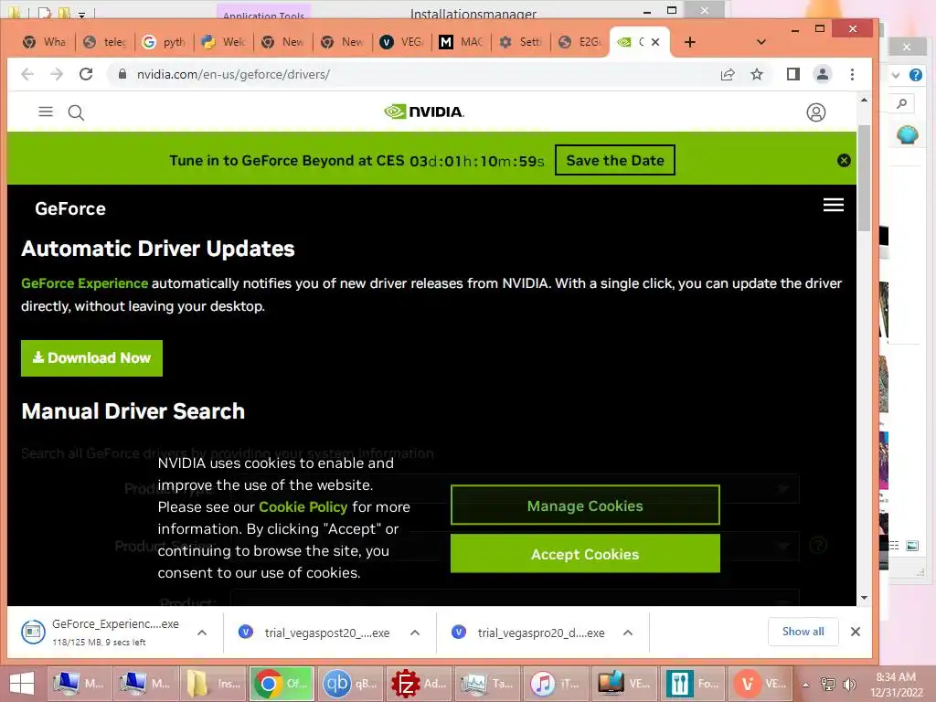
Task: Click the Save the Date button
Action: (615, 160)
